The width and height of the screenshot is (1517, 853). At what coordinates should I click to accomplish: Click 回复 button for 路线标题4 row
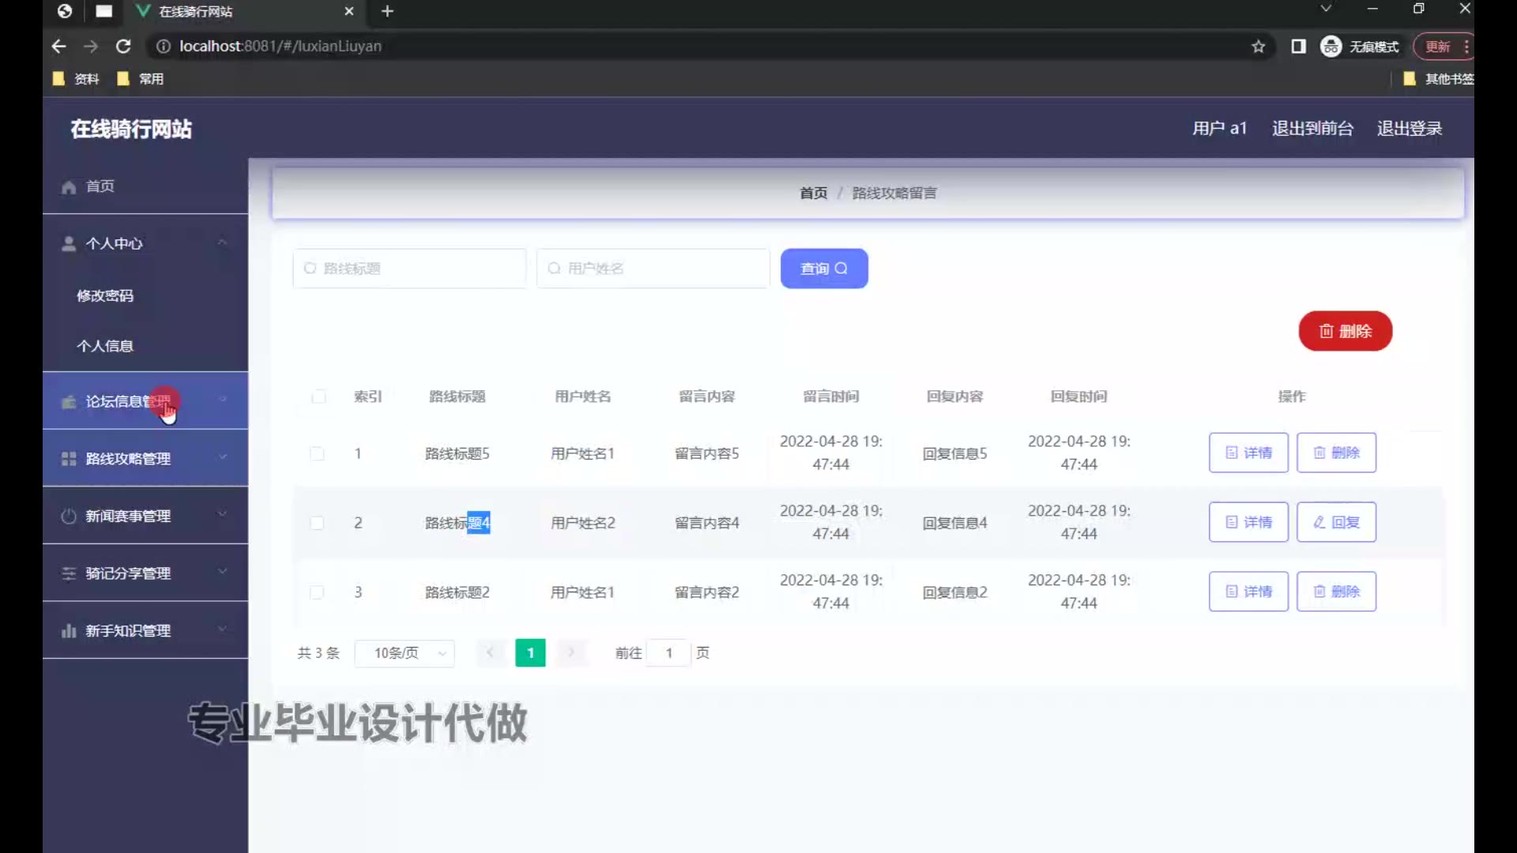[1335, 522]
